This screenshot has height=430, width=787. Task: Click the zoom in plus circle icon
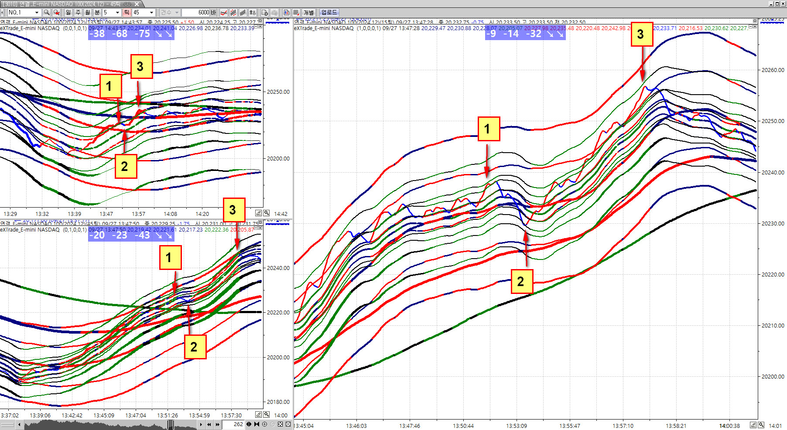tap(264, 424)
